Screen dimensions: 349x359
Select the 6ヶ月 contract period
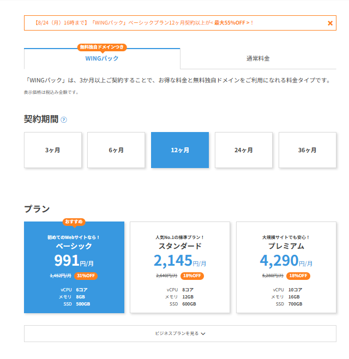[x=116, y=150]
